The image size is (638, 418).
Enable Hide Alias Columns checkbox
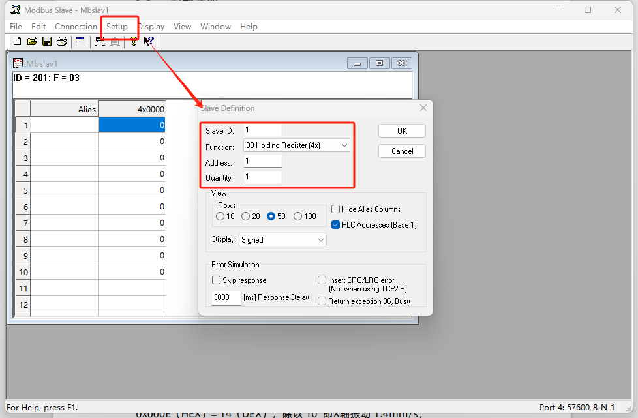point(335,209)
